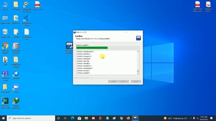Click the 'Extract: codecapi.h' log line

(84, 58)
